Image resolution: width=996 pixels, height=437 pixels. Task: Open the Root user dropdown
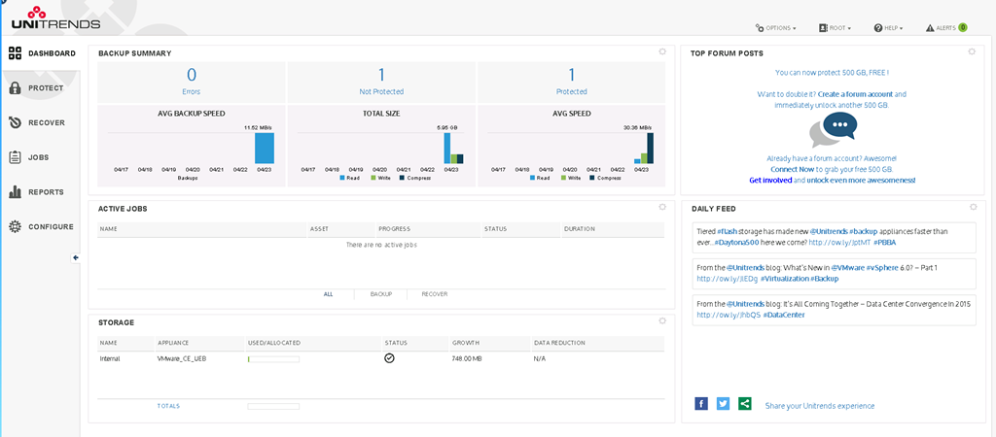point(835,28)
